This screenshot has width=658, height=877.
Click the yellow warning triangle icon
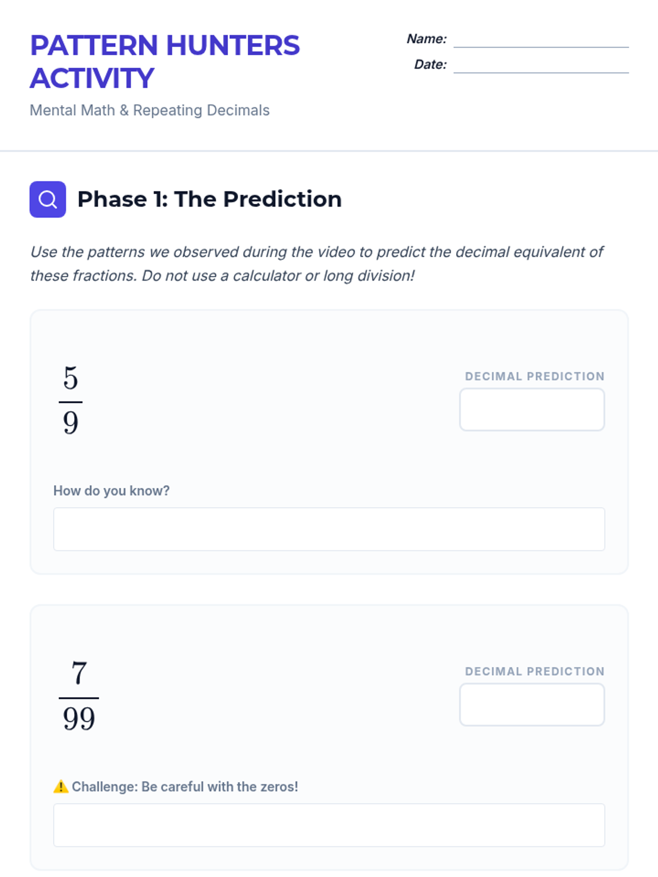pos(61,787)
